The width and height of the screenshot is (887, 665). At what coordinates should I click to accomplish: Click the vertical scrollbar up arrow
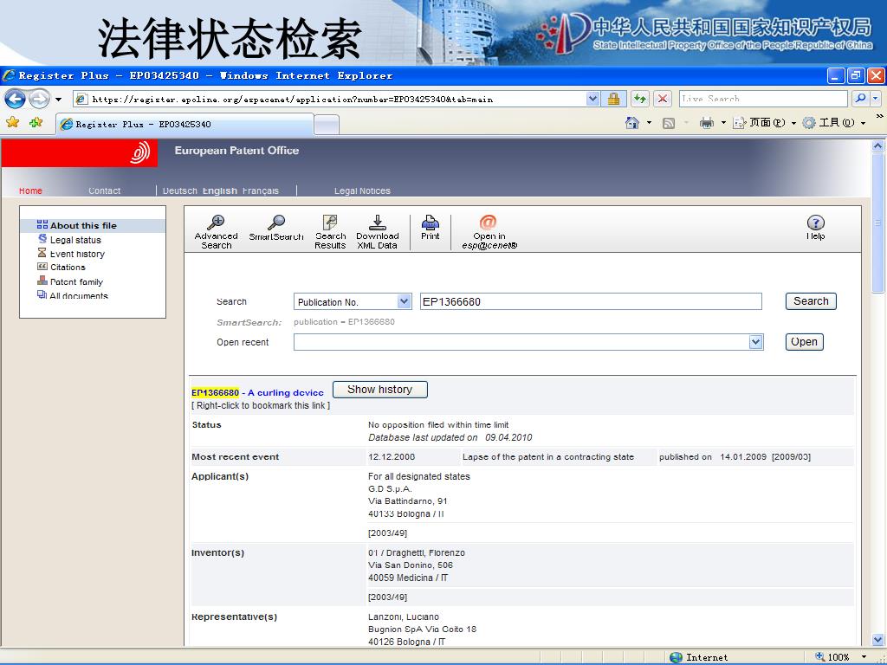(878, 145)
